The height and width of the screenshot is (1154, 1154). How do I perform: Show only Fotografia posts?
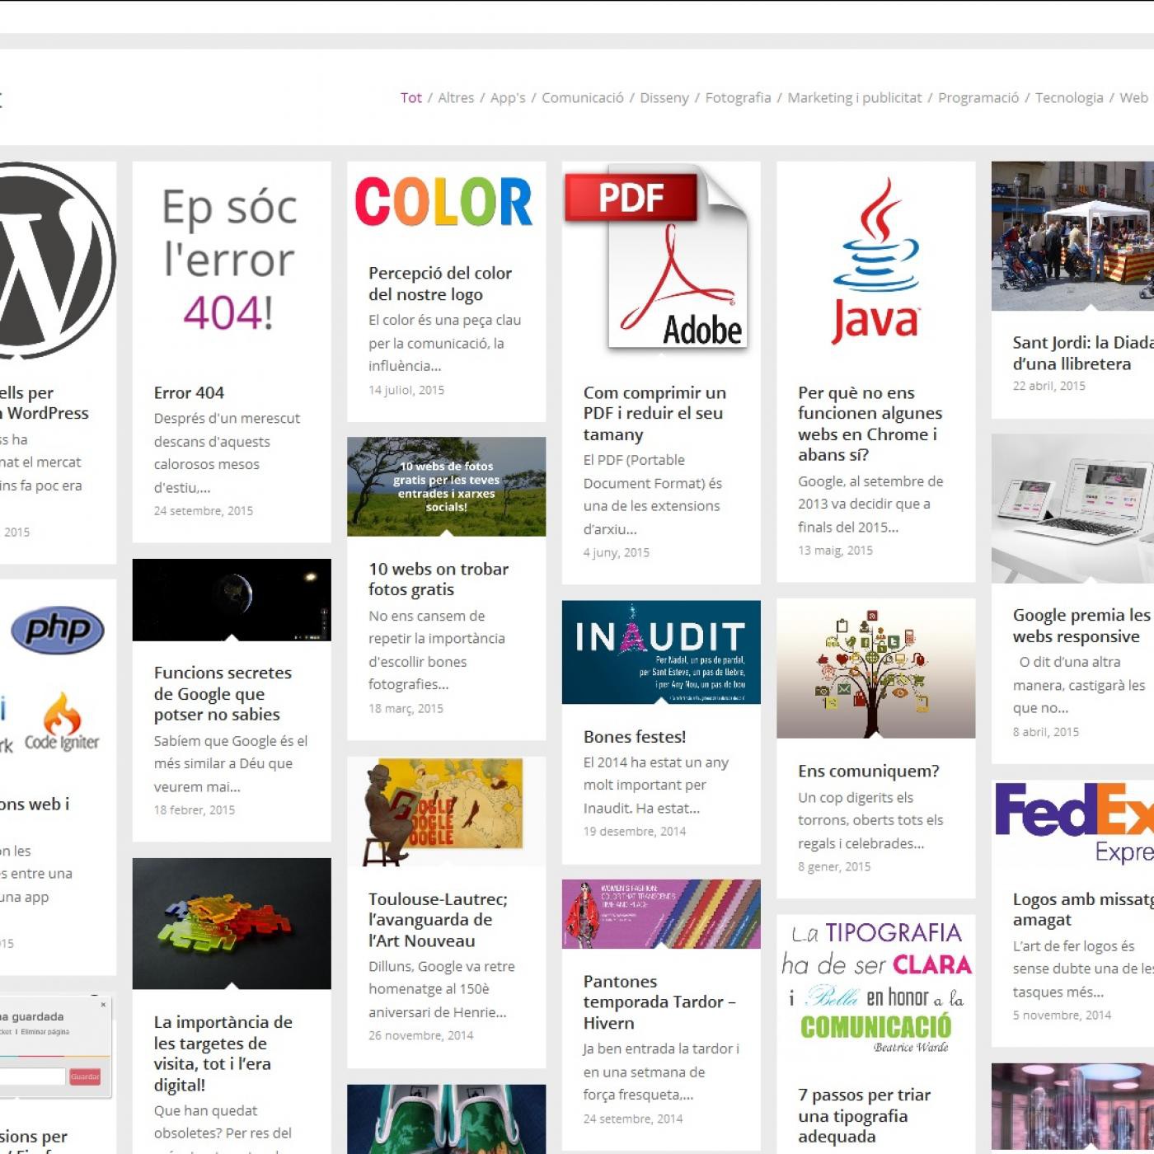[x=738, y=97]
